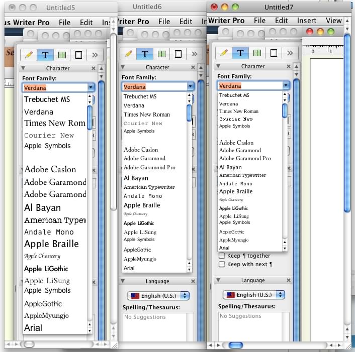355x352 pixels.
Task: Close the Language panel in Untitled7
Action: click(x=289, y=280)
